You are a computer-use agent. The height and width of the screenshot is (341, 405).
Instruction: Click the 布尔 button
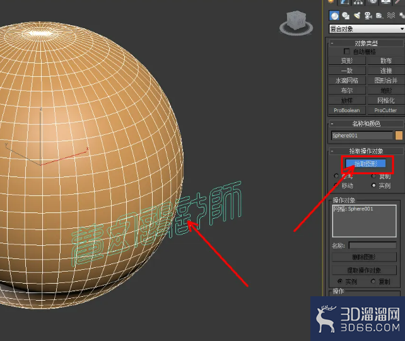tap(347, 91)
